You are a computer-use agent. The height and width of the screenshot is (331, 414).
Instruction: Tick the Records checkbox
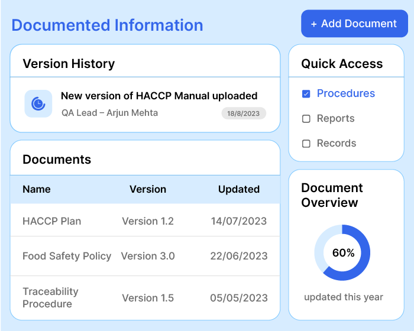click(x=306, y=144)
